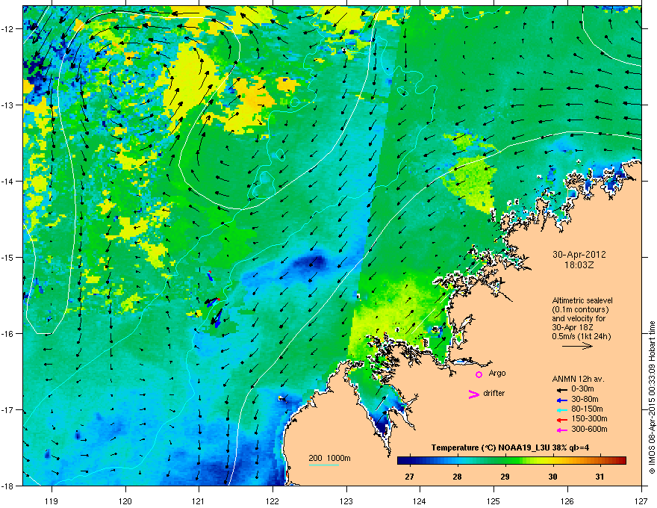Click the cyan 80-150m legend arrow
The image size is (657, 508).
(x=562, y=409)
